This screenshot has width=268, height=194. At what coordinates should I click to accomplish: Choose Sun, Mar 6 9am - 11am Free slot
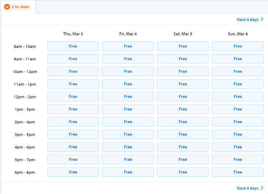pos(238,59)
